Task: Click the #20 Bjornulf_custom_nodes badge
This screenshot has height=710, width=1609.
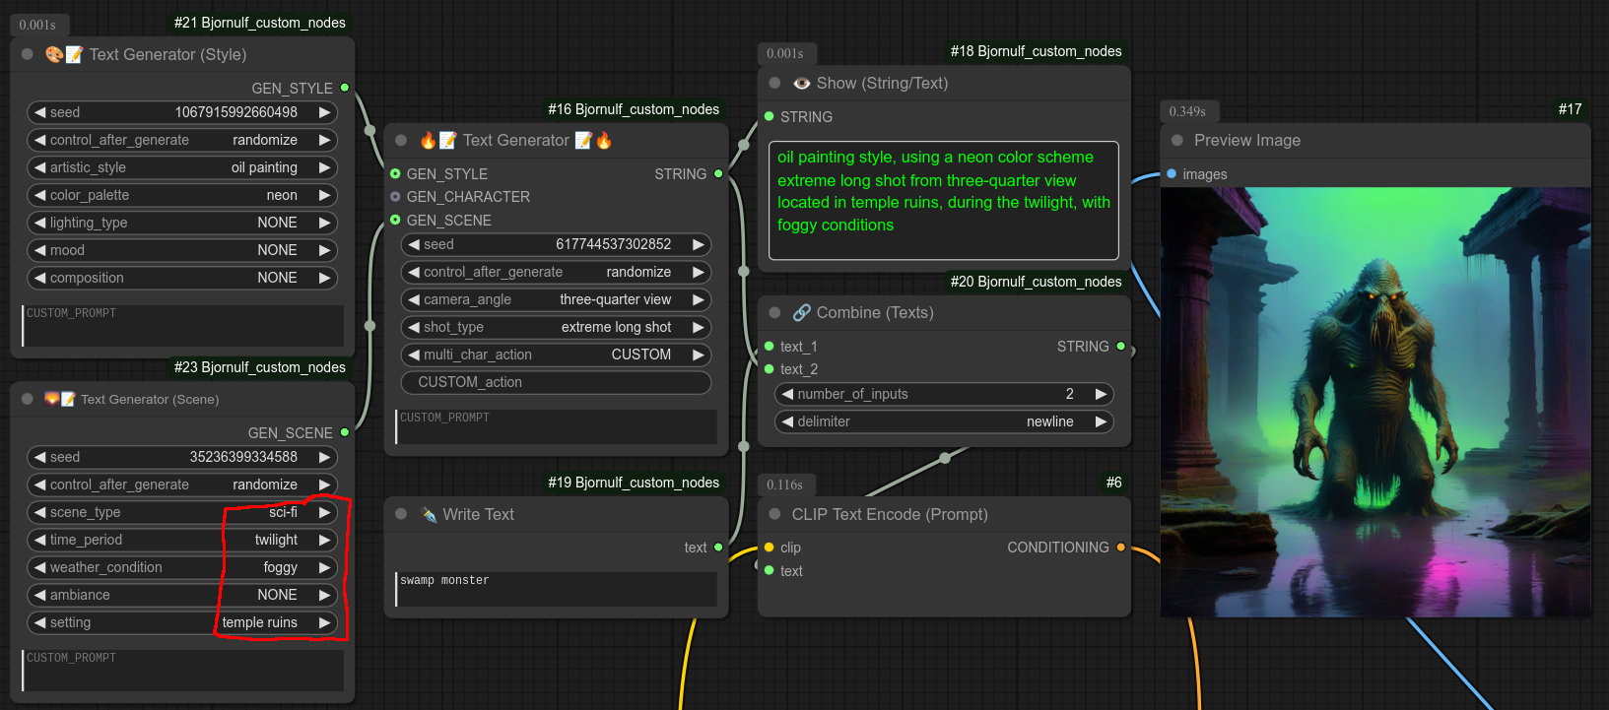Action: 1036,282
